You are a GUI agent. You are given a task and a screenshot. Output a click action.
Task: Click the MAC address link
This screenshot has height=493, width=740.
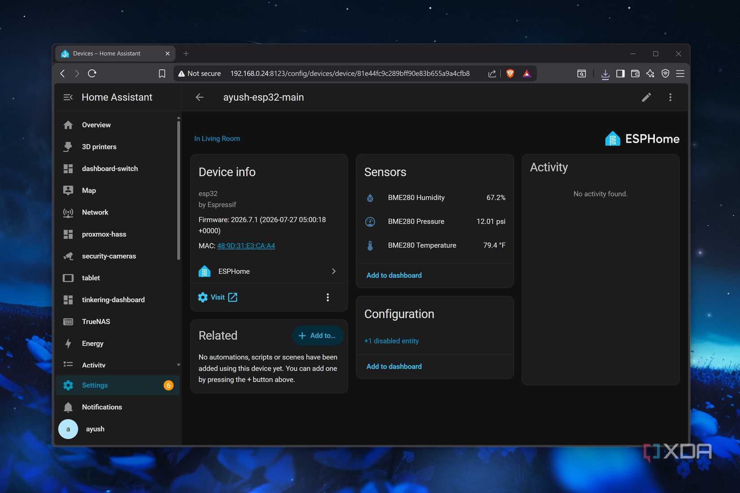[x=246, y=246]
